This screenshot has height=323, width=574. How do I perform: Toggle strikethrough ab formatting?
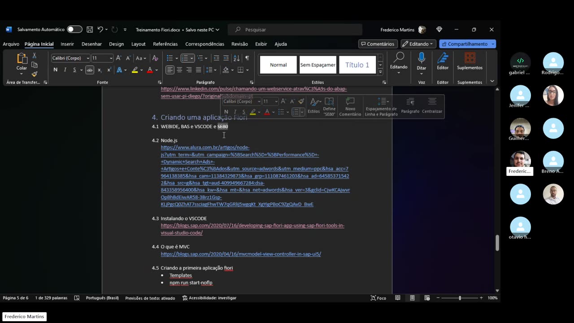90,70
